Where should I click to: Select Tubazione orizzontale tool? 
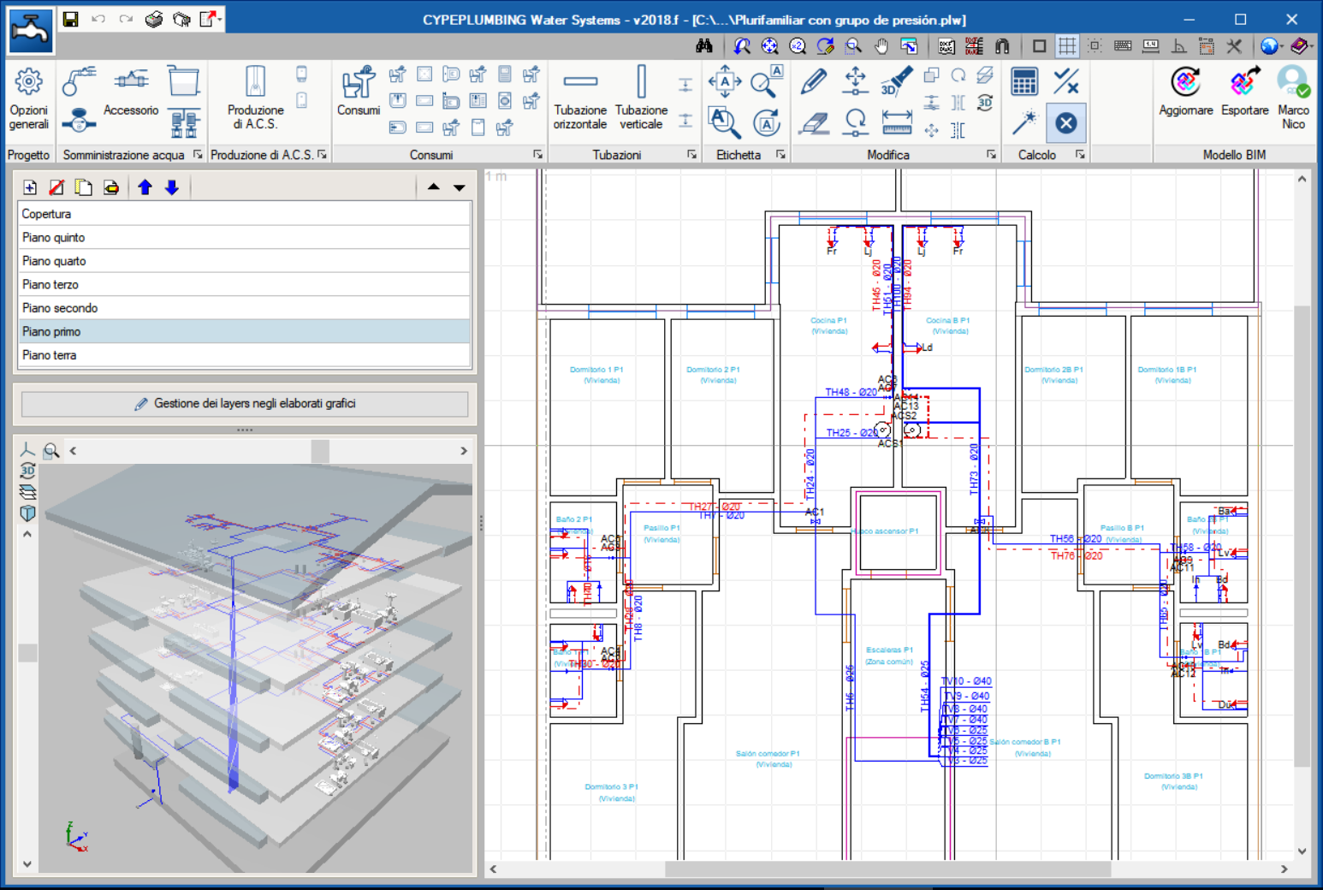click(580, 99)
